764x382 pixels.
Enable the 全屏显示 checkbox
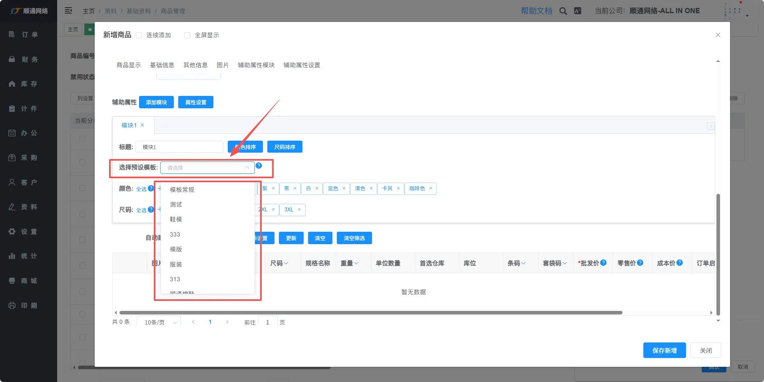coord(187,35)
